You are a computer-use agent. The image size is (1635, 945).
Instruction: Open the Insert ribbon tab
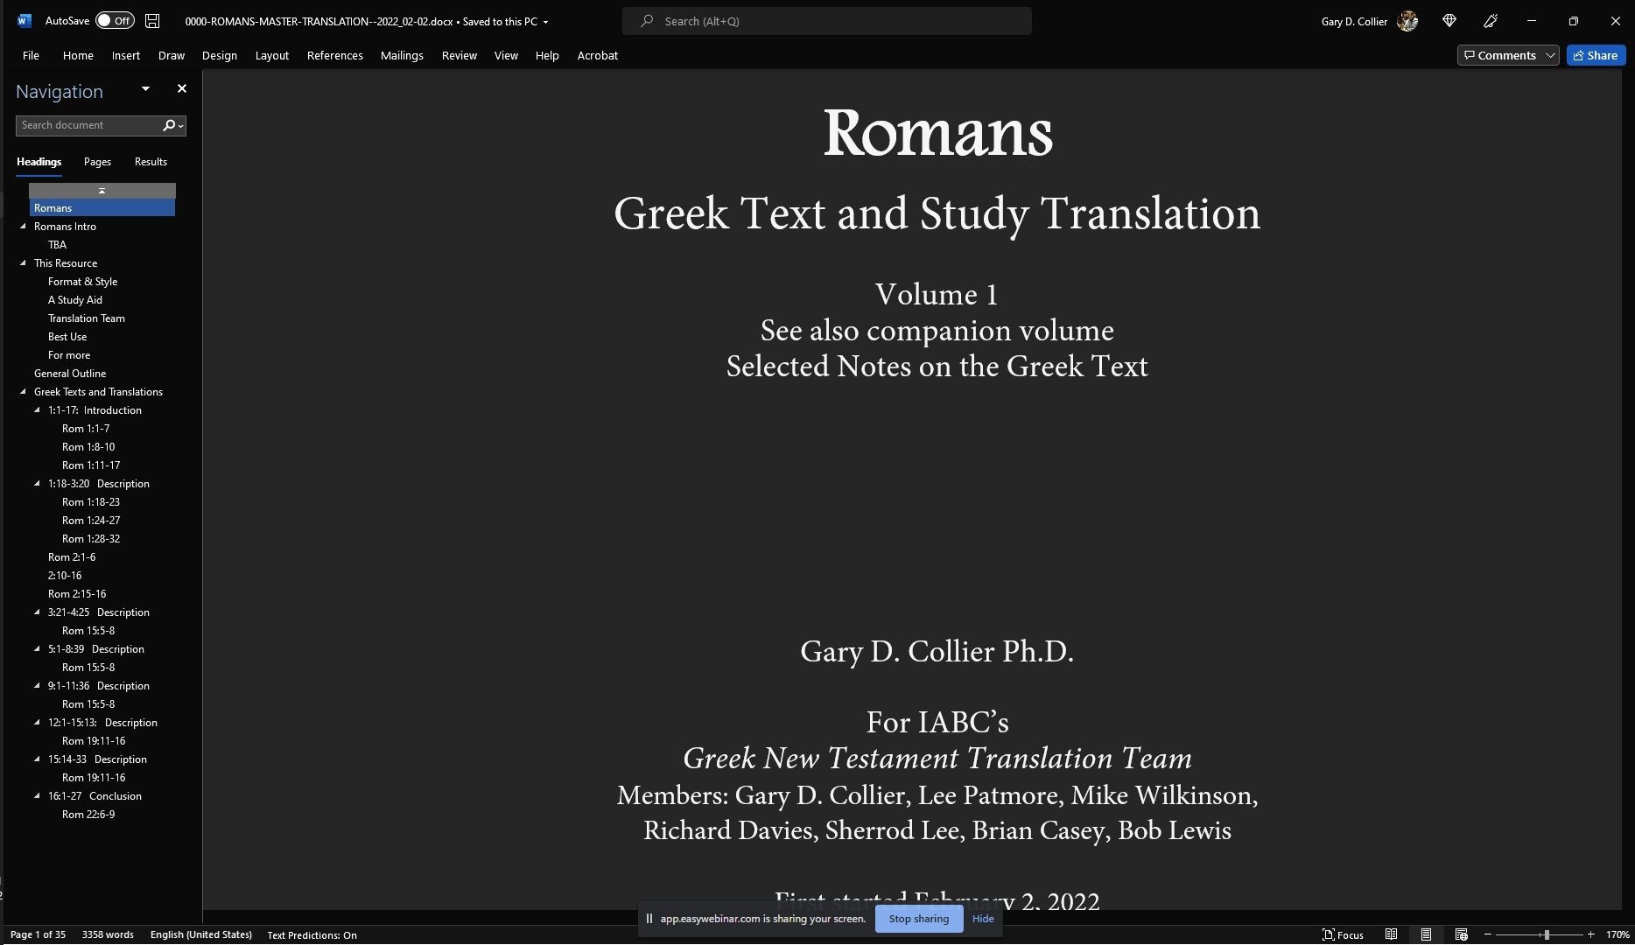point(126,55)
